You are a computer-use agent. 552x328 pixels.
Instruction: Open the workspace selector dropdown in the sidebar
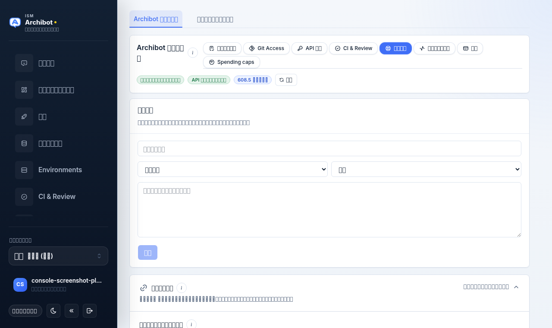click(58, 256)
